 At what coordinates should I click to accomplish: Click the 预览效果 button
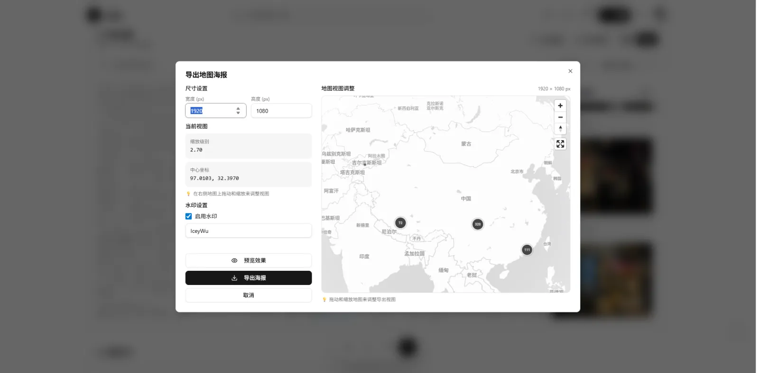point(249,260)
